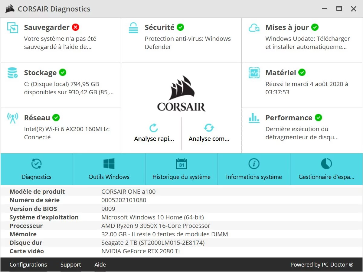Open the Mises à jour tile heading
Screen dimensions: 363x272
(287, 27)
